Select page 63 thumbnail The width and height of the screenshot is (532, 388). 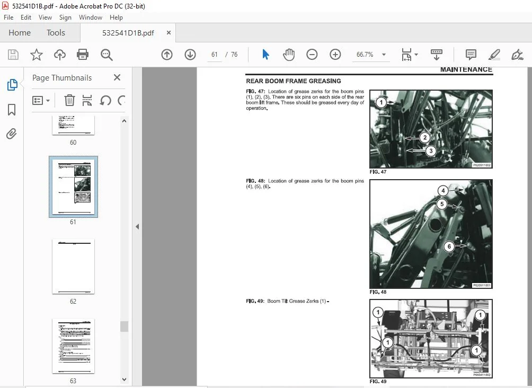pos(73,346)
